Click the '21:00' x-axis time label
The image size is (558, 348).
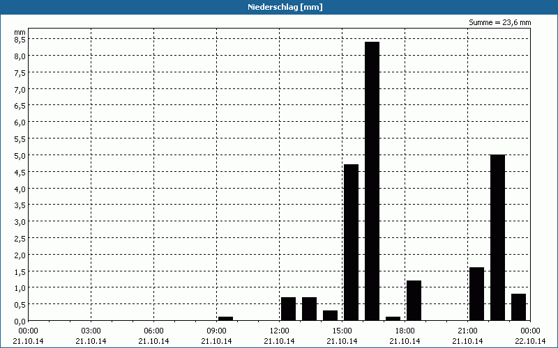coord(467,331)
